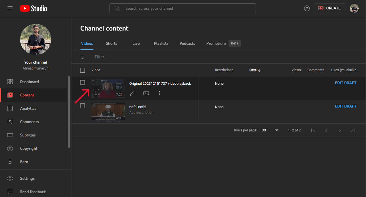
Task: Go to first page arrow
Action: click(x=313, y=130)
